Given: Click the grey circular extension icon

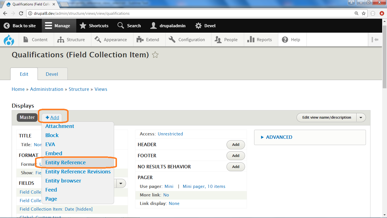Looking at the screenshot, I should pos(373,13).
